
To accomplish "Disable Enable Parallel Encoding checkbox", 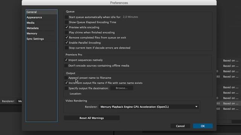I will pyautogui.click(x=66, y=42).
